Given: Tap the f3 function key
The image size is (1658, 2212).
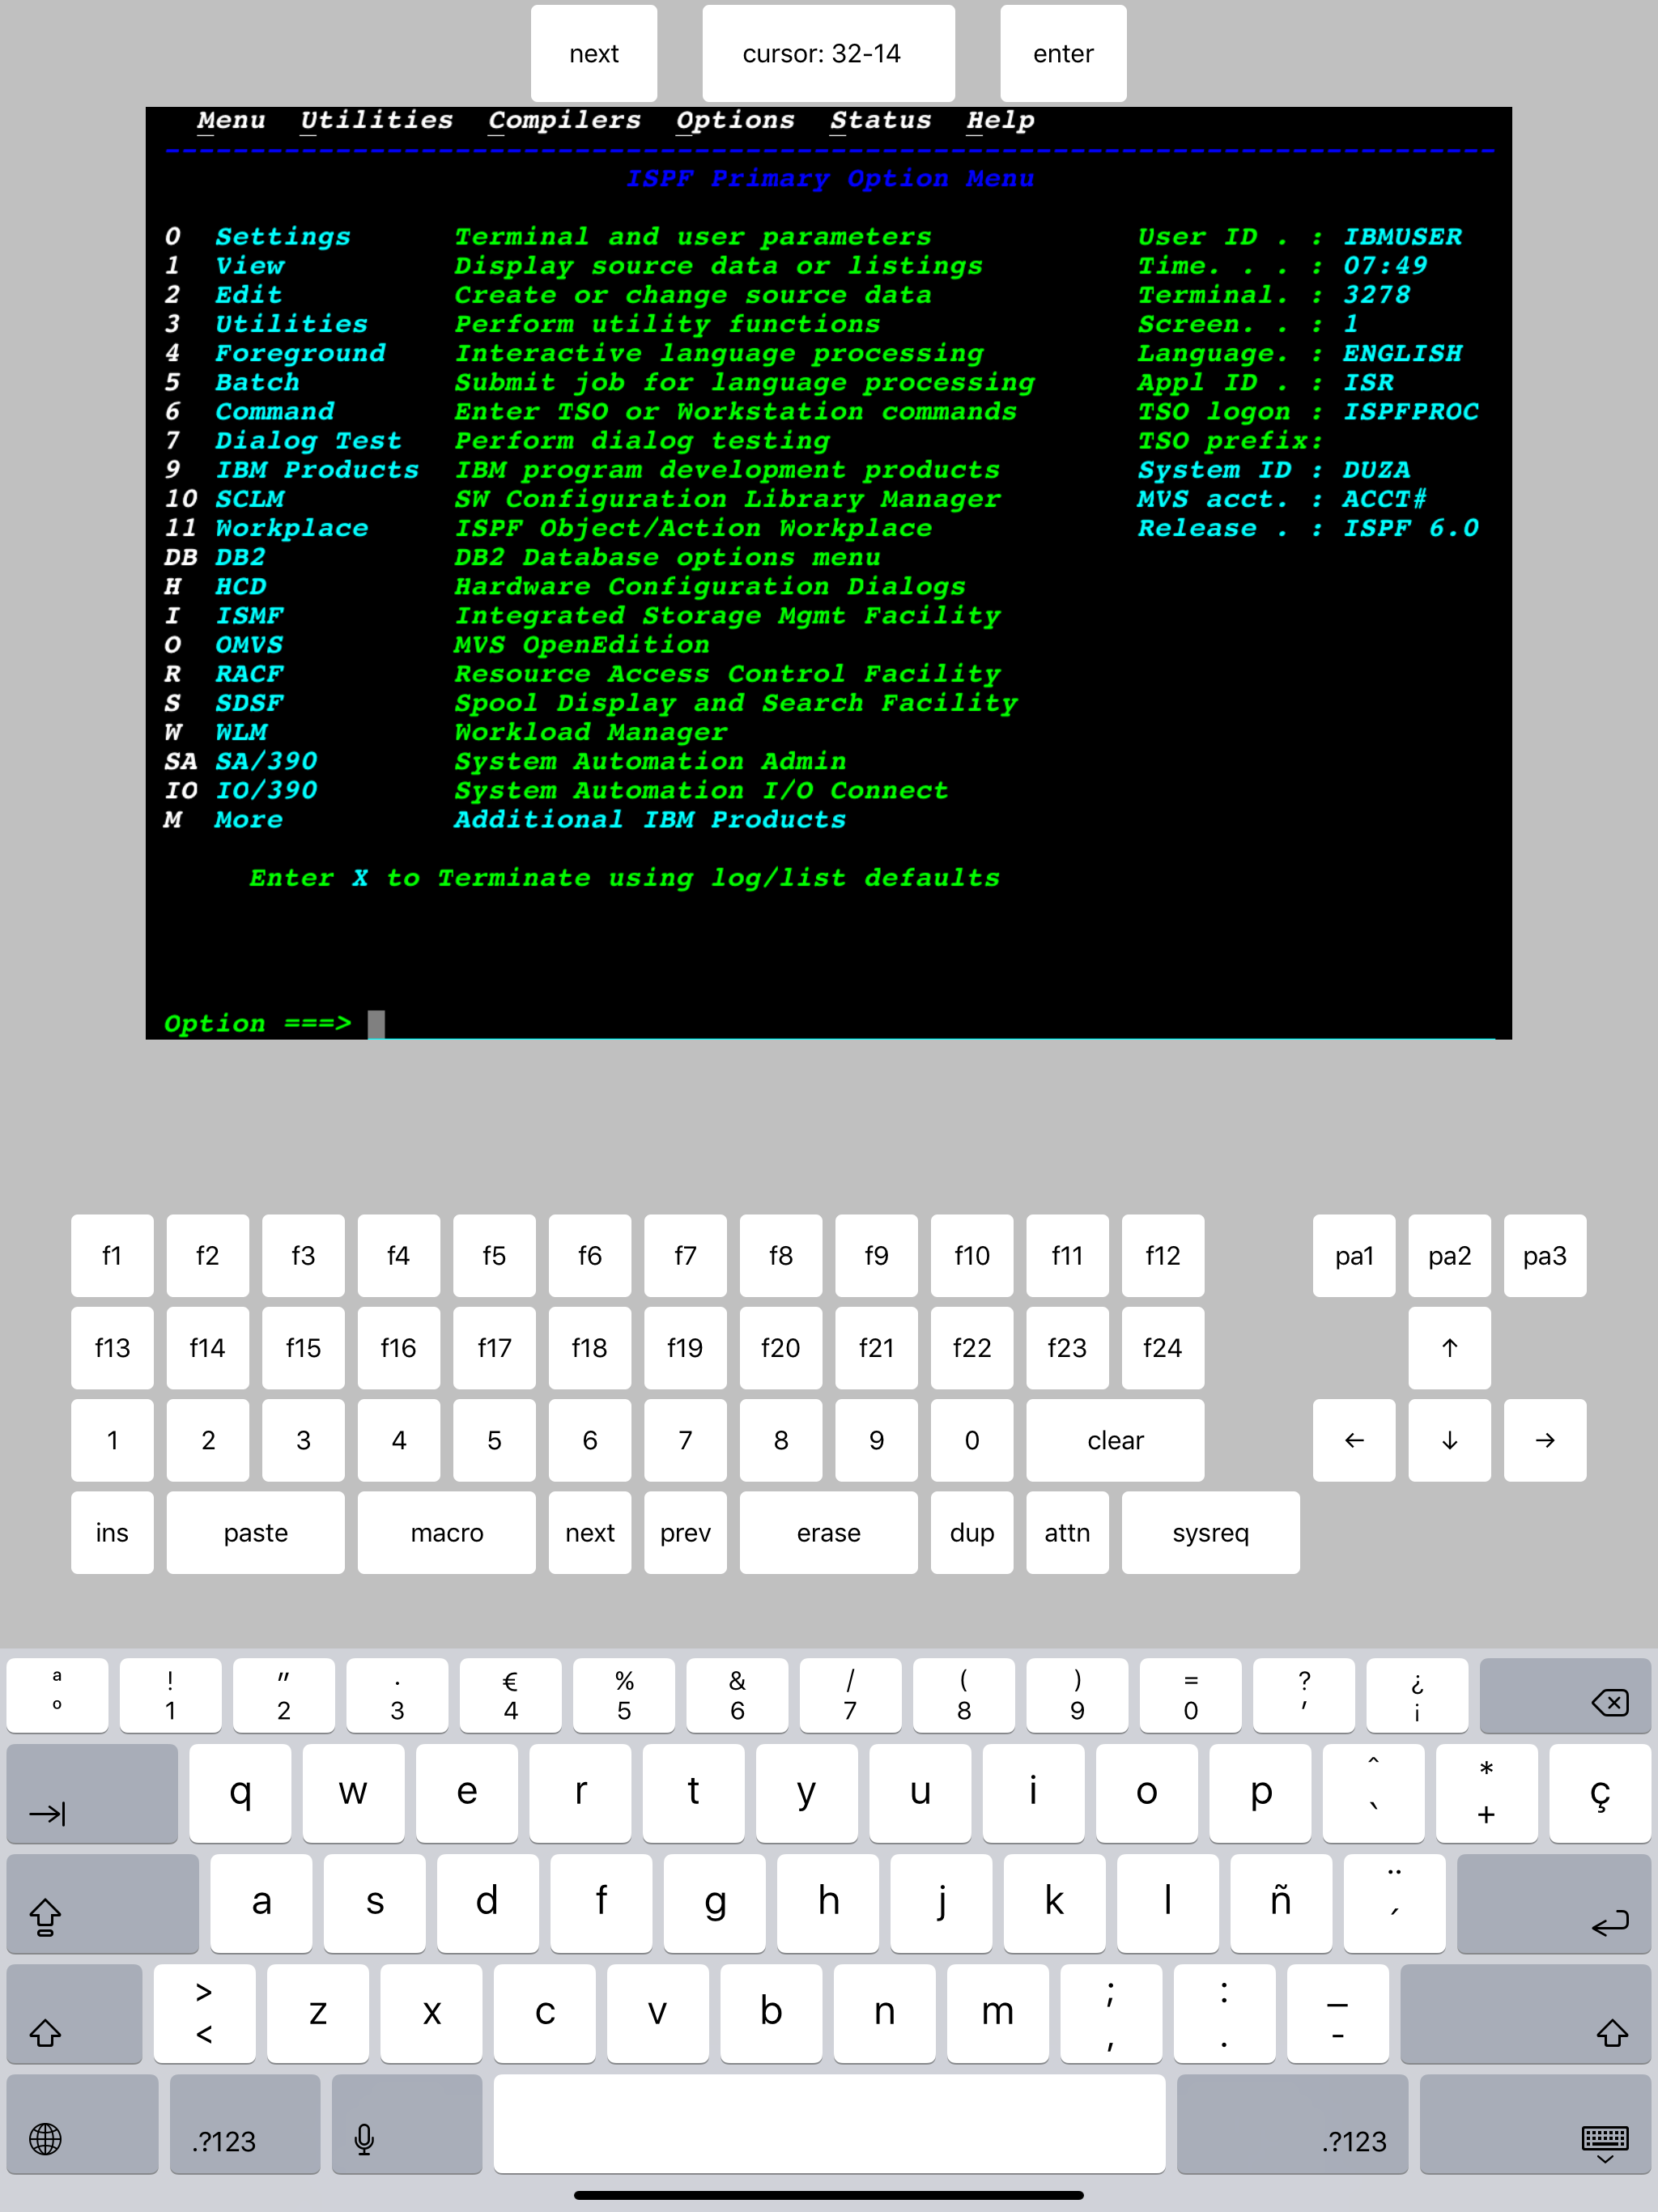Looking at the screenshot, I should [x=303, y=1255].
